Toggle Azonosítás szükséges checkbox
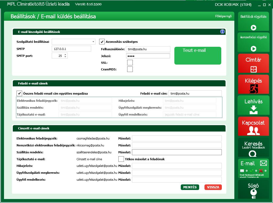The height and width of the screenshot is (203, 273). tap(102, 42)
